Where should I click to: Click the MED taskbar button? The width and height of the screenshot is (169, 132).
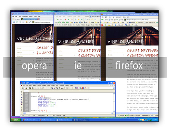click(81, 120)
